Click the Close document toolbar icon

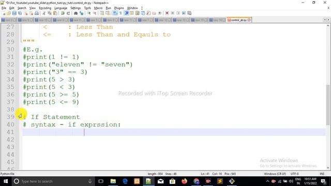25,13
